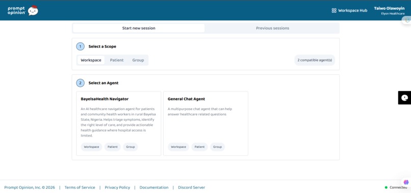
Task: Click Group tag on General Chat Agent card
Action: pyautogui.click(x=217, y=147)
